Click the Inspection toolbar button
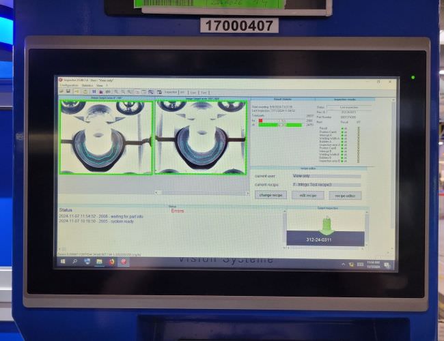This screenshot has width=444, height=341. point(171,92)
